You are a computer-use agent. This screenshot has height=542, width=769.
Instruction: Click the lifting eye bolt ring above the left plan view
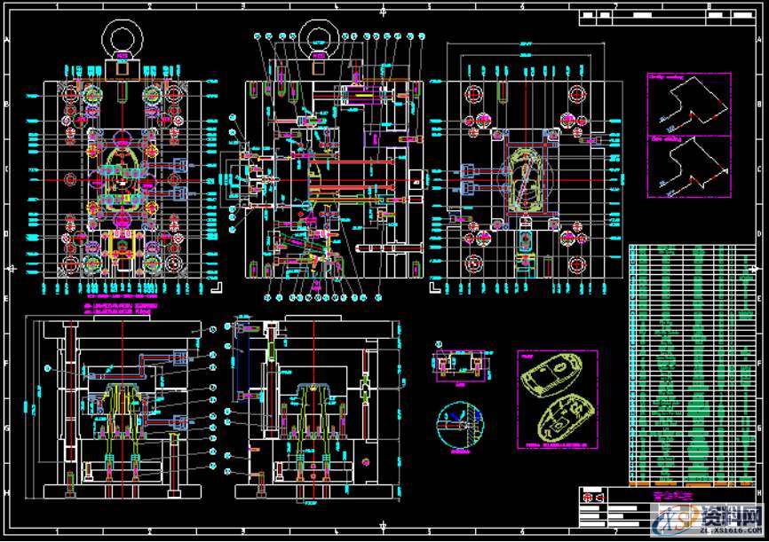pyautogui.click(x=121, y=37)
